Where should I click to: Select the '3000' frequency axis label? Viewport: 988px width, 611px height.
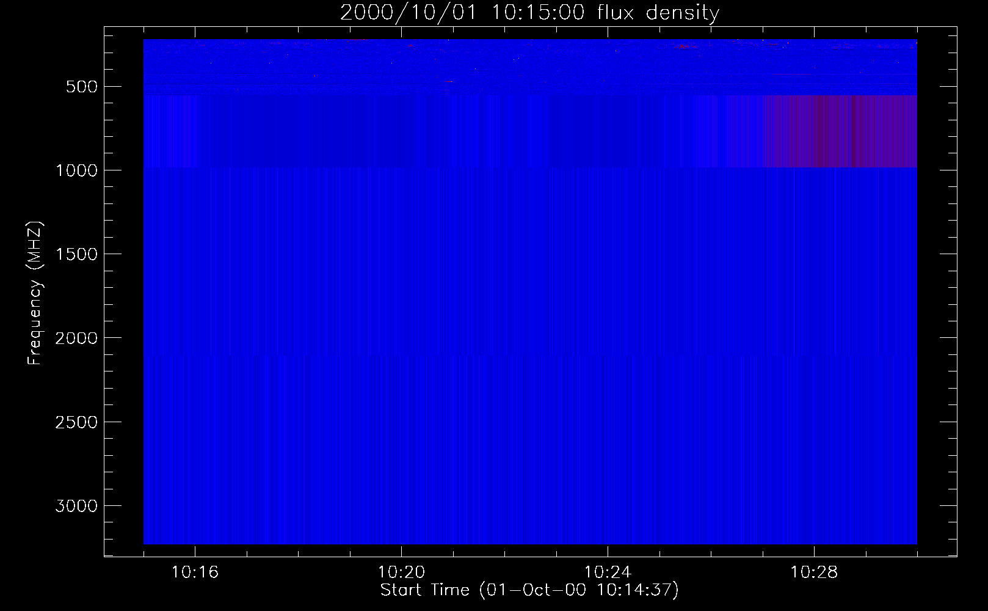[76, 506]
